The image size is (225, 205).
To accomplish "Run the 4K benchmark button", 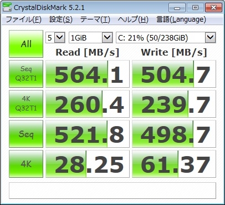I will 26,164.
